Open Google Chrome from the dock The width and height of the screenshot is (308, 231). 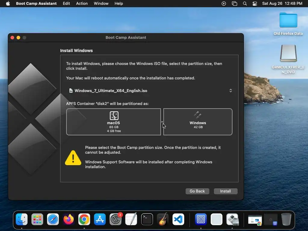pos(84,219)
